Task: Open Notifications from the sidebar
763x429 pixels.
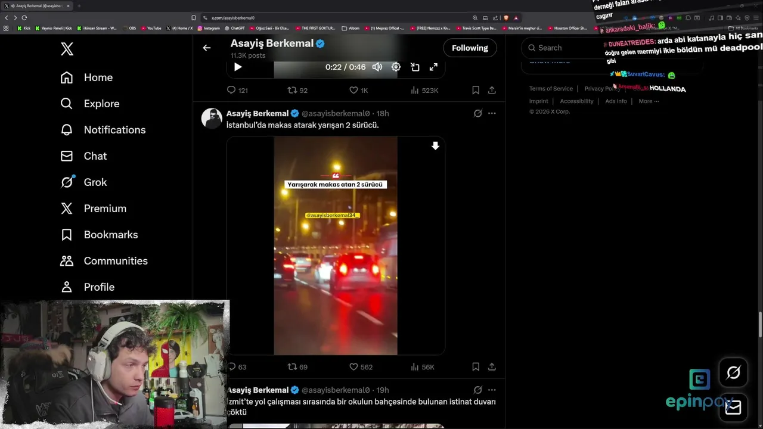Action: 103,130
